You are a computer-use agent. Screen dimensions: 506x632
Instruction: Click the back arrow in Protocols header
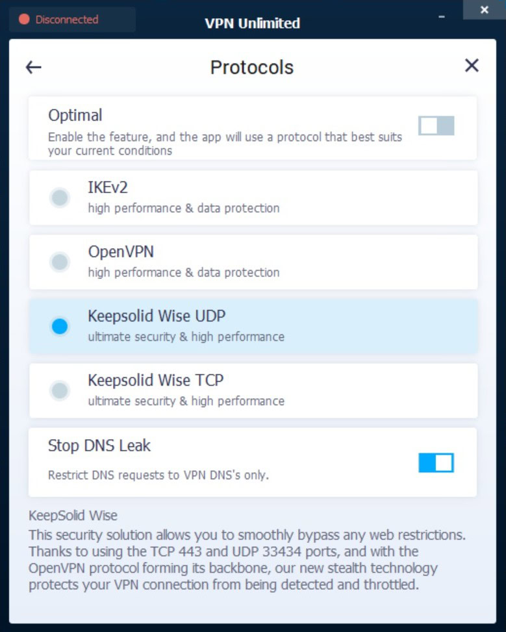pos(33,67)
